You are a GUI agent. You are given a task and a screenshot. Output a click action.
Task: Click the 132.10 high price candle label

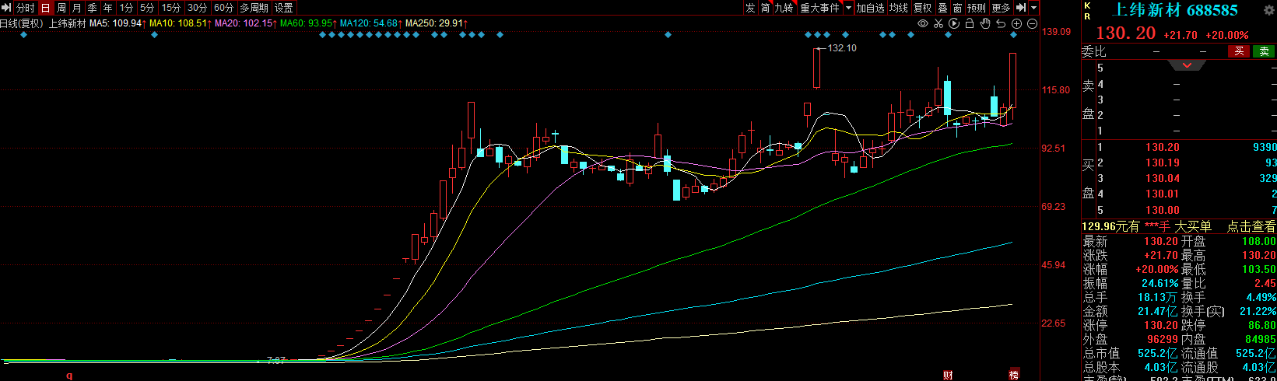[842, 48]
